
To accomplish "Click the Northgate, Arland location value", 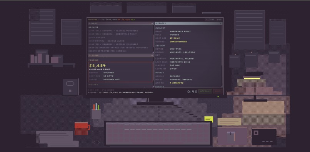I will (x=182, y=59).
